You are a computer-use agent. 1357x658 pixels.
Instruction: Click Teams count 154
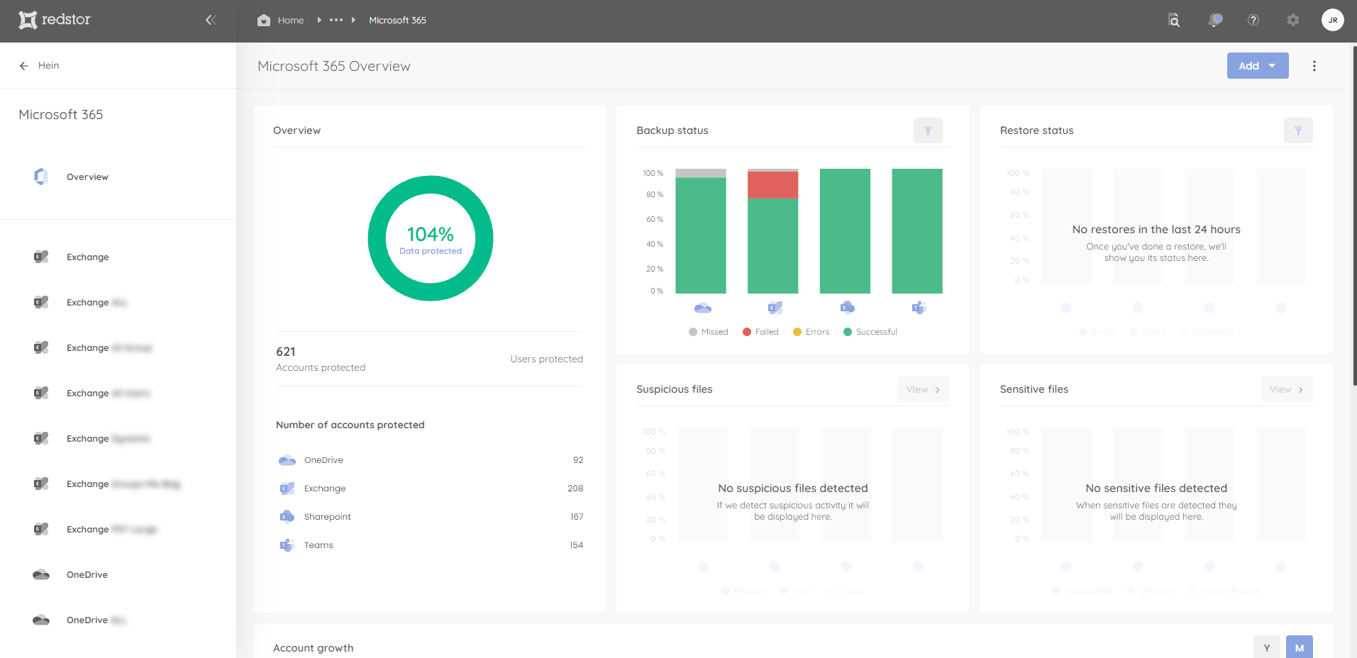tap(576, 545)
